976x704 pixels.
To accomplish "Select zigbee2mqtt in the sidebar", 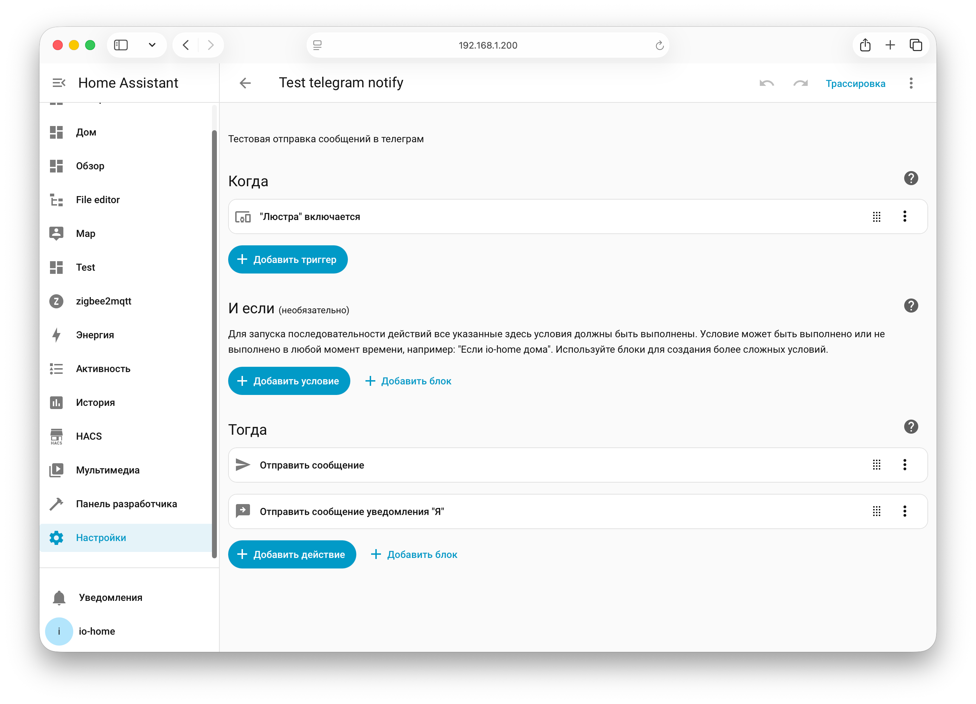I will click(103, 301).
